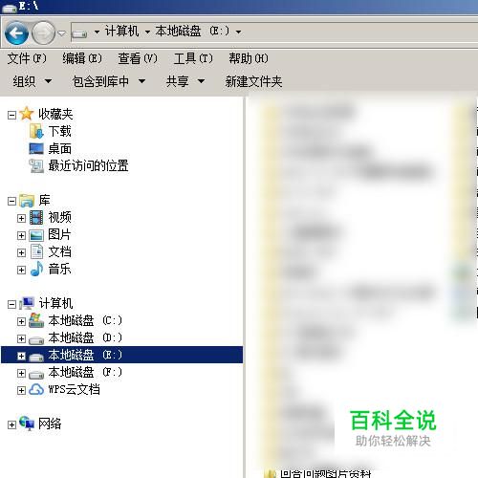This screenshot has height=478, width=478.
Task: Click 本地磁盘 (E:) in address bar path
Action: pyautogui.click(x=192, y=32)
